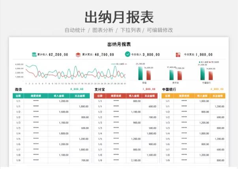Click the red 中国银行 bar labeled 14,800.00

pos(211,76)
